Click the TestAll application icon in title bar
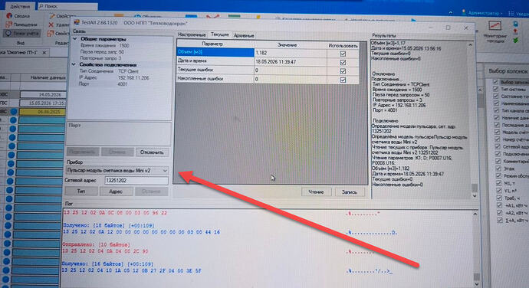This screenshot has height=288, width=529. coord(77,22)
